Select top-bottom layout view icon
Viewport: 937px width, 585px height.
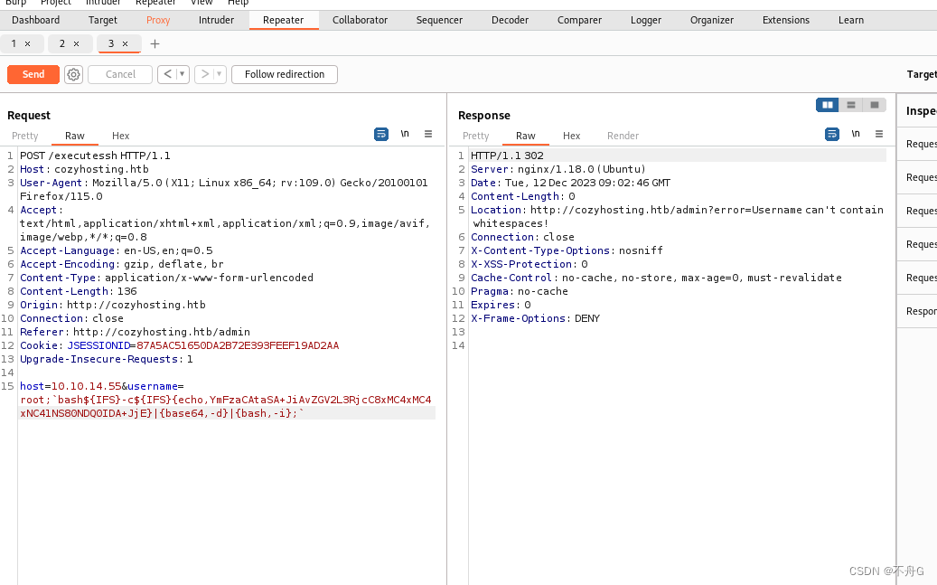click(x=851, y=105)
